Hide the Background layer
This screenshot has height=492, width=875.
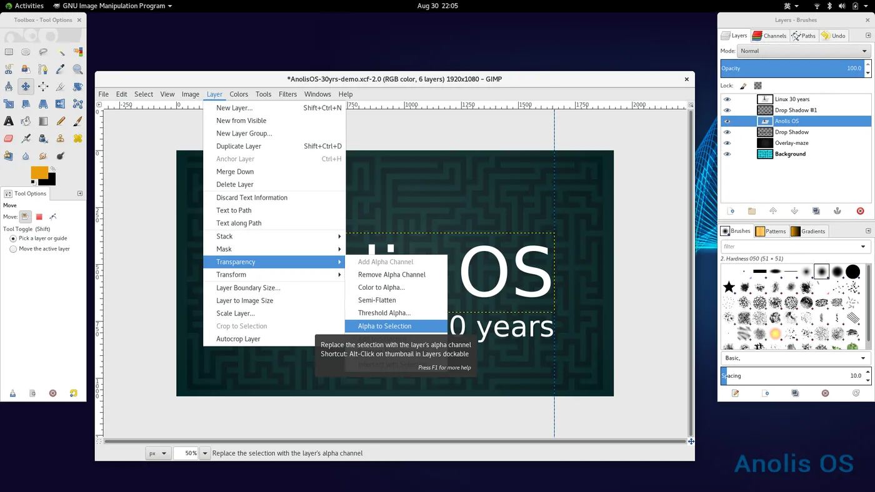click(727, 154)
